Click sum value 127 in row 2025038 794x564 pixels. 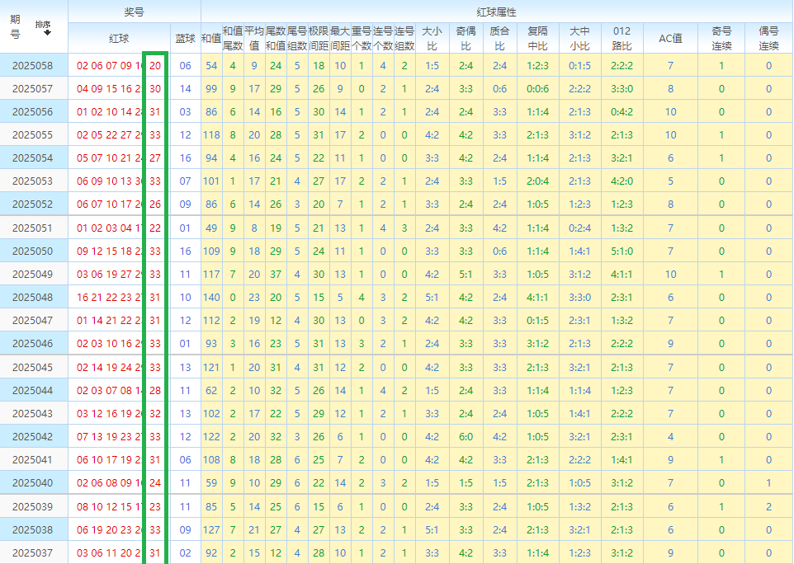[x=211, y=529]
